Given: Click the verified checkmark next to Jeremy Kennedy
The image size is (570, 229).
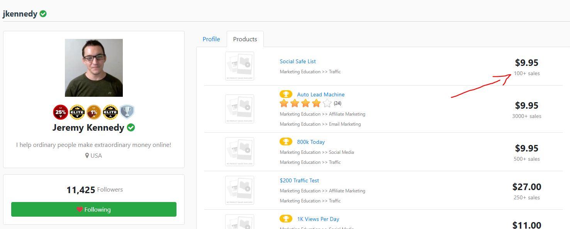Looking at the screenshot, I should click(x=131, y=128).
